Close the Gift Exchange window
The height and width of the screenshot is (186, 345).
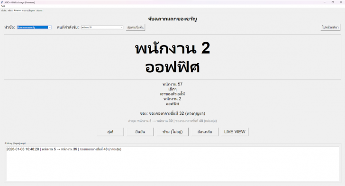coord(341,2)
